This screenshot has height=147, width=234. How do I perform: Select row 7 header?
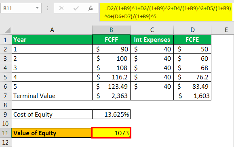(5, 96)
